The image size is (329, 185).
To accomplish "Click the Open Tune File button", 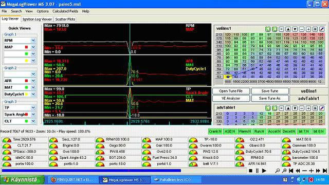I will [231, 91].
